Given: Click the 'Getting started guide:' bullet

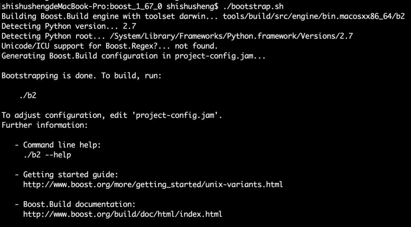Looking at the screenshot, I should (x=71, y=174).
